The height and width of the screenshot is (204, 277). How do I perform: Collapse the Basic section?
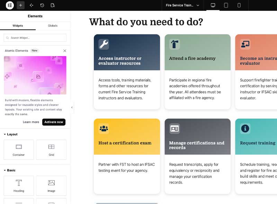click(10, 170)
